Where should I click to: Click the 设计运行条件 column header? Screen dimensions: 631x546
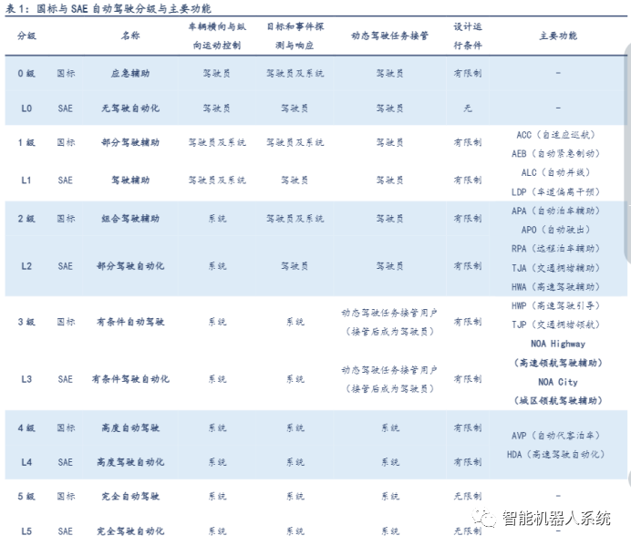(468, 36)
